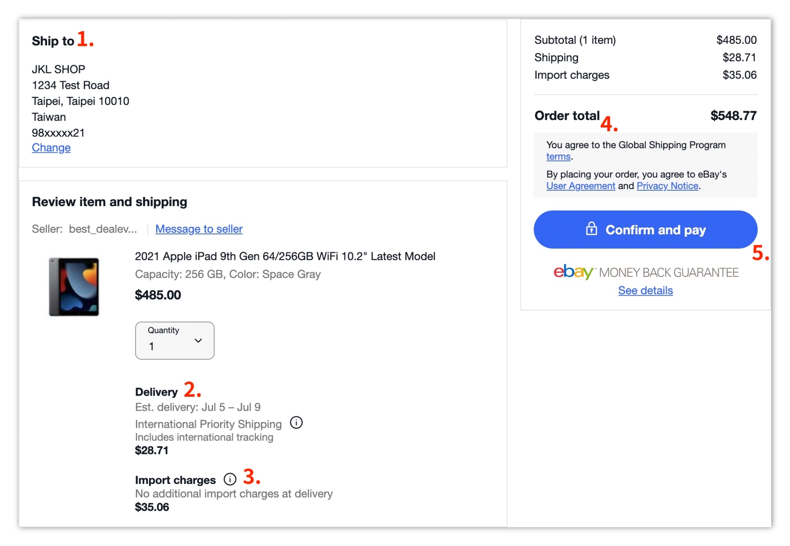Open the International Priority Shipping info icon

click(296, 423)
